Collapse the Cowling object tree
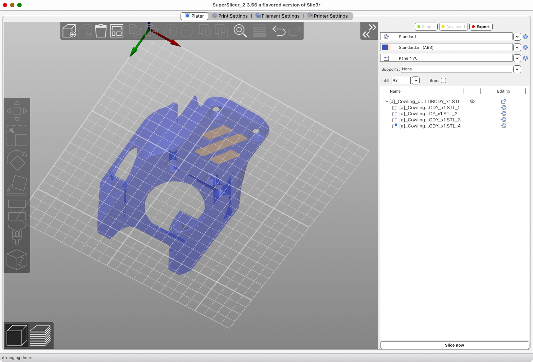 tap(387, 102)
